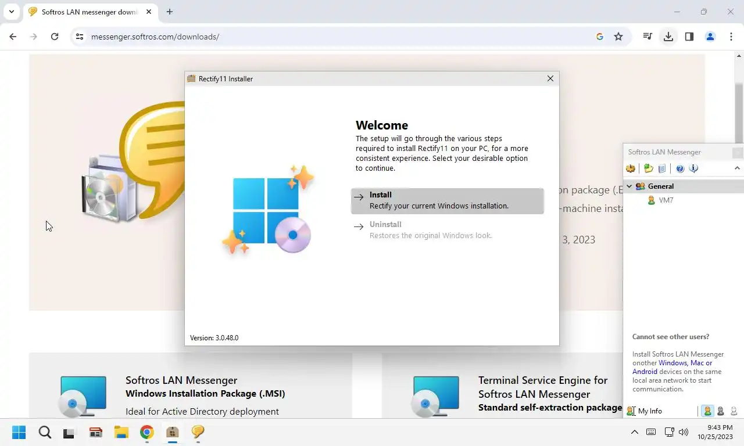Open a new Chrome tab
The width and height of the screenshot is (744, 446).
click(x=170, y=12)
